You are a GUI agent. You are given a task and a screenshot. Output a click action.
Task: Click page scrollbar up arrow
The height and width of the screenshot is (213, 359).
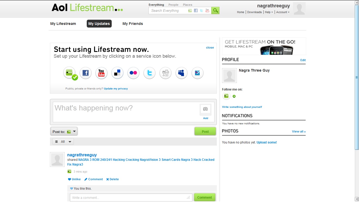[357, 2]
